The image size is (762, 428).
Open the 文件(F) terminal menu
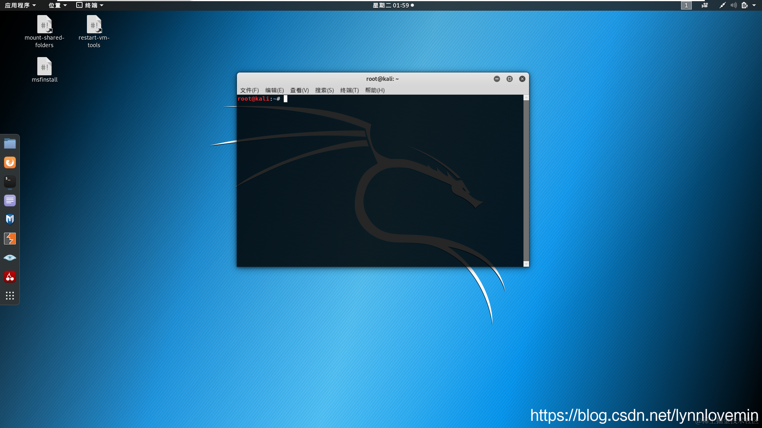[249, 90]
